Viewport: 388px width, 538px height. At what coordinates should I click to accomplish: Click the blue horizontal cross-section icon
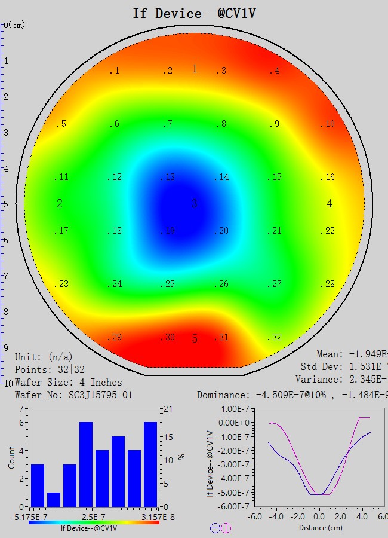click(x=214, y=528)
